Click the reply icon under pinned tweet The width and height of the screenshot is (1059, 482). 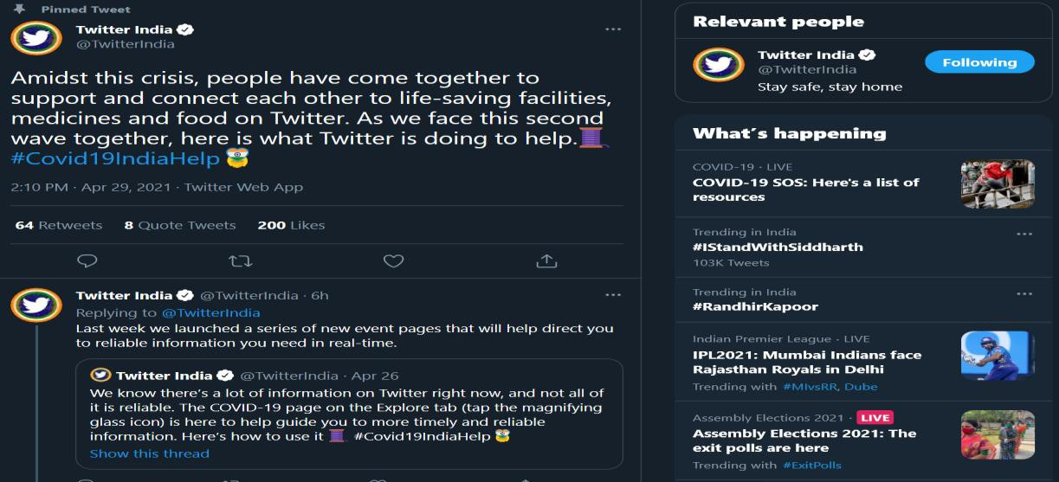coord(87,260)
